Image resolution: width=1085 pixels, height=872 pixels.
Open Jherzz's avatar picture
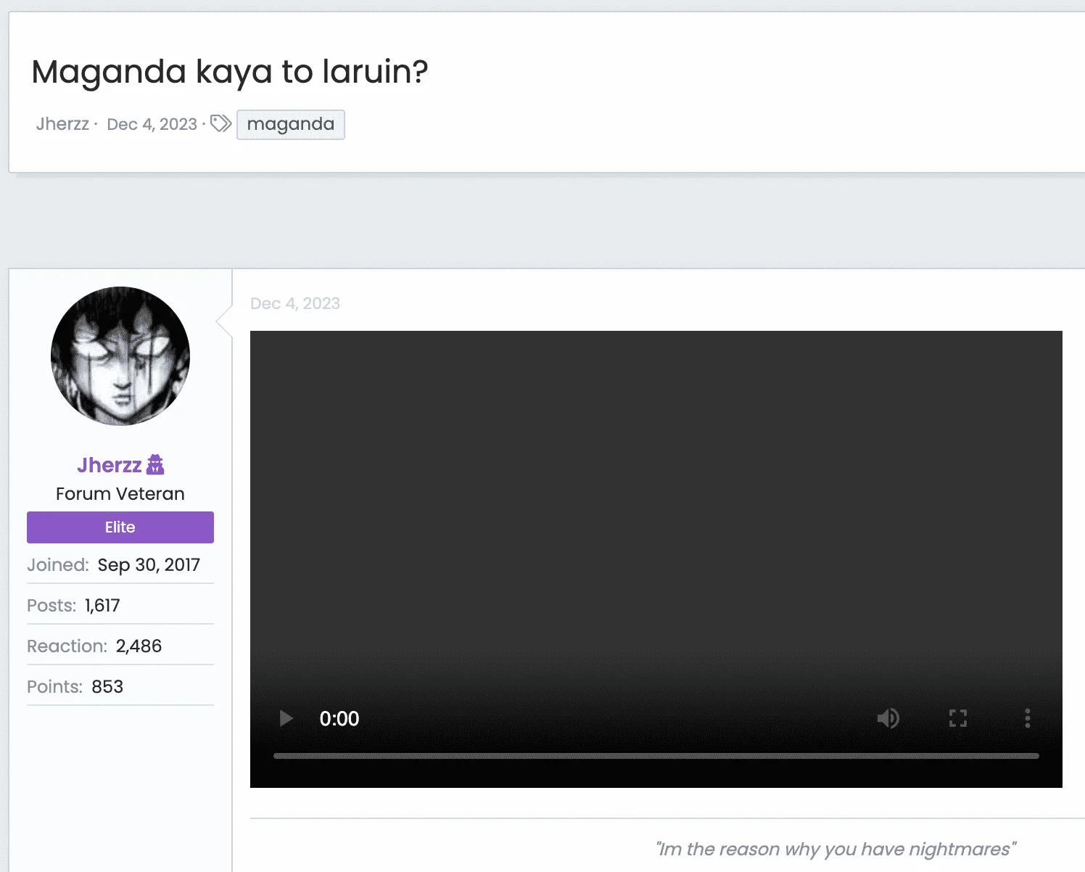(x=120, y=356)
